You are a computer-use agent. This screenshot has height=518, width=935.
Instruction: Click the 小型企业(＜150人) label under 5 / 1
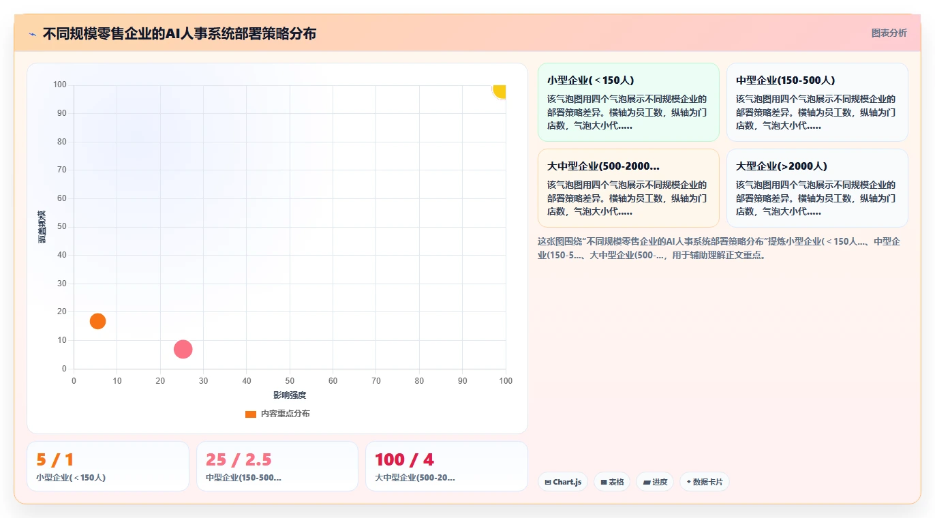71,478
